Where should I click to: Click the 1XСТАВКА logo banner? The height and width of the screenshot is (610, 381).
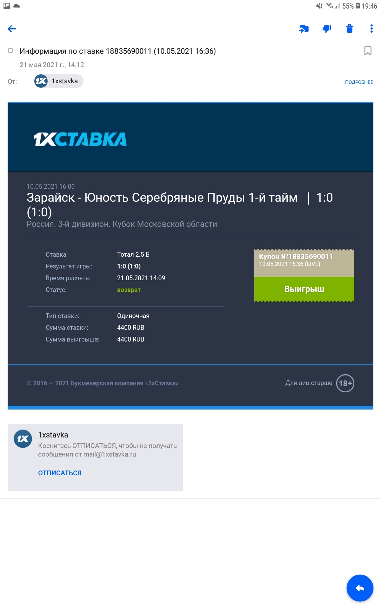pos(80,139)
